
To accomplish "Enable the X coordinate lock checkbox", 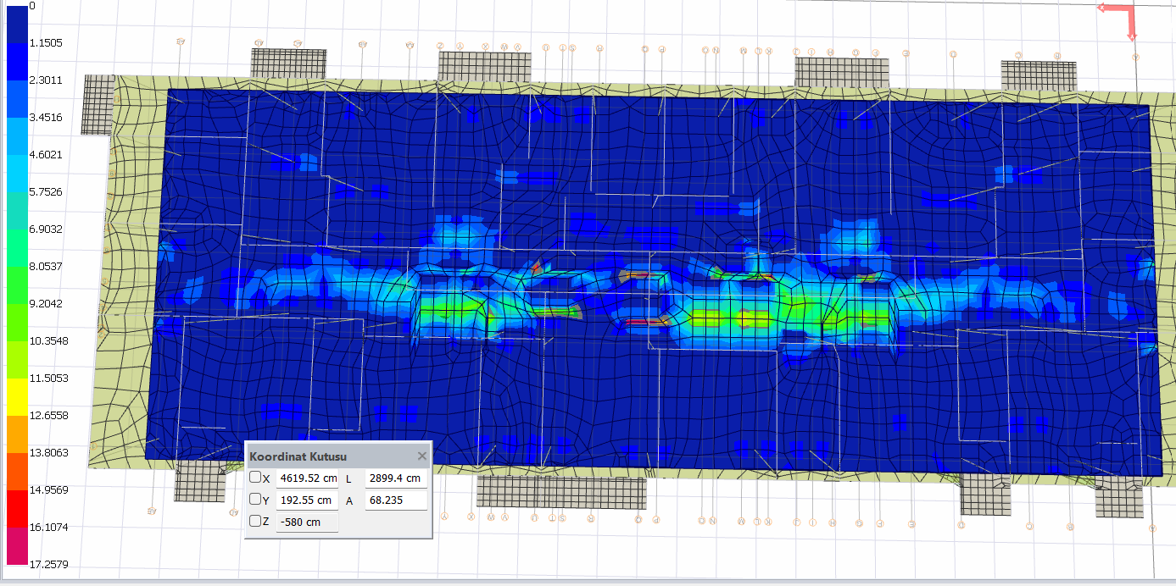I will pos(255,478).
